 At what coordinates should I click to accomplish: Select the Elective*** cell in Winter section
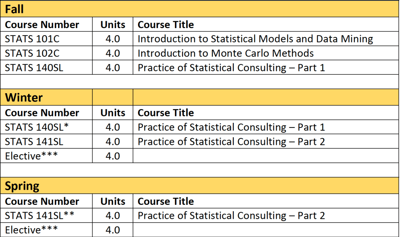point(31,156)
